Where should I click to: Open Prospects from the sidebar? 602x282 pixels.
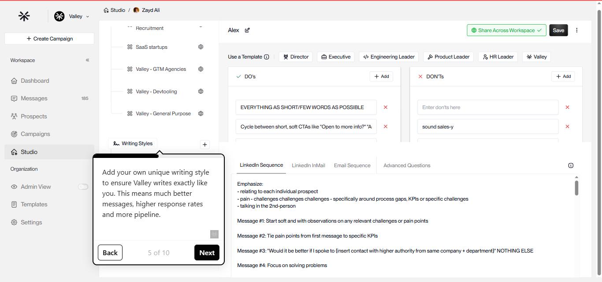click(35, 116)
